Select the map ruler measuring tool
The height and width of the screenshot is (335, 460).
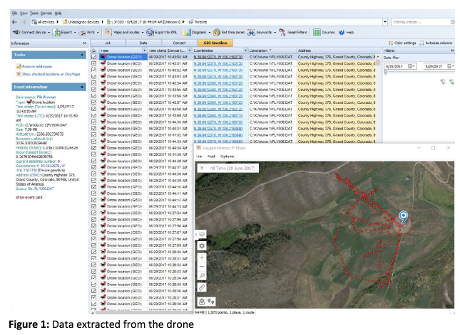pos(202,287)
